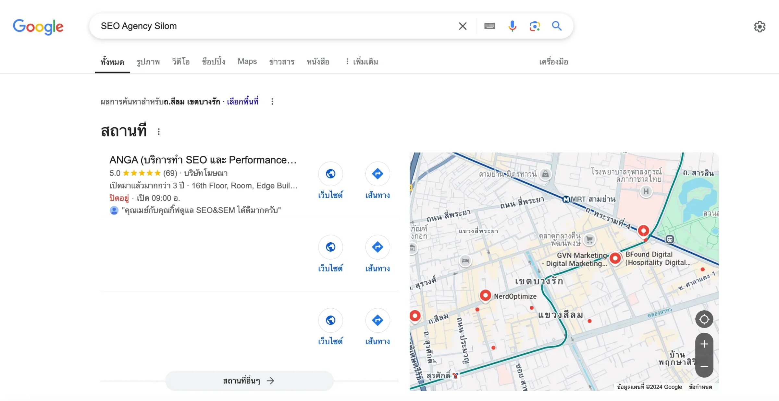Screen dimensions: 779x401
Task: Open website icon for ANGA listing
Action: [x=330, y=174]
